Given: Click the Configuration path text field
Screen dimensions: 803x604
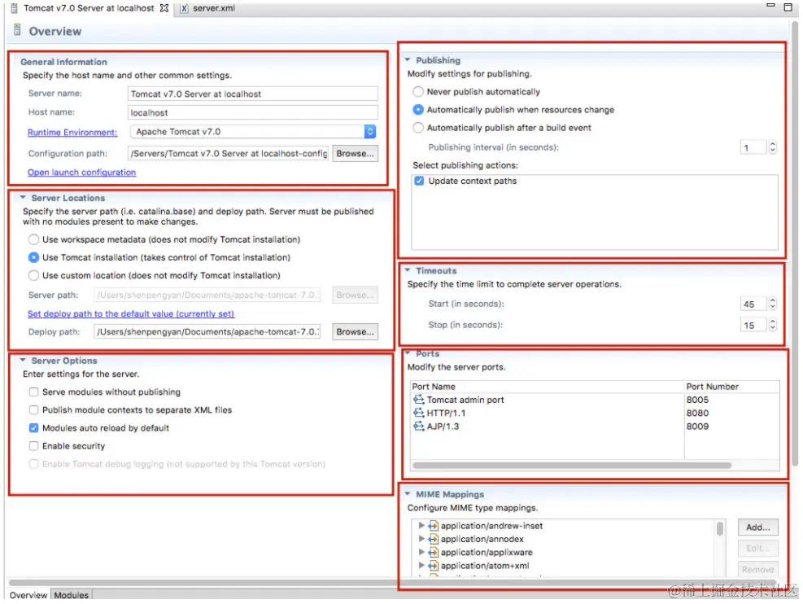Looking at the screenshot, I should tap(228, 153).
